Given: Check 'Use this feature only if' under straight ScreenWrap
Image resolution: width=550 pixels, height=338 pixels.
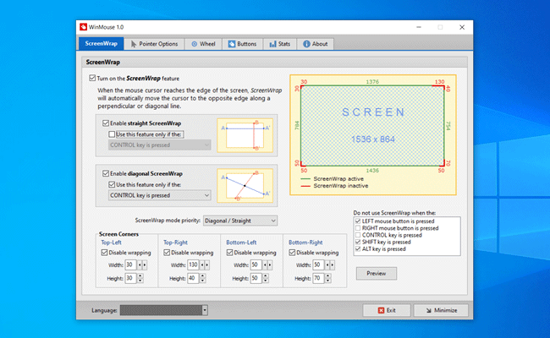Looking at the screenshot, I should (x=112, y=134).
